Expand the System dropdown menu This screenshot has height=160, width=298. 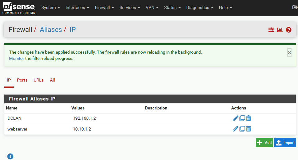(51, 7)
